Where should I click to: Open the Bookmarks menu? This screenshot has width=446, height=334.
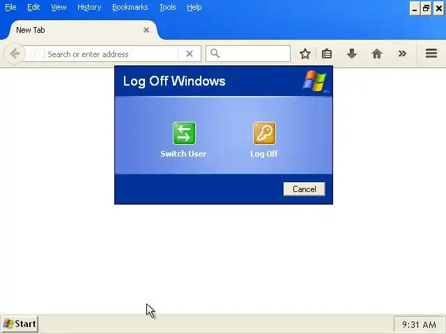(130, 7)
